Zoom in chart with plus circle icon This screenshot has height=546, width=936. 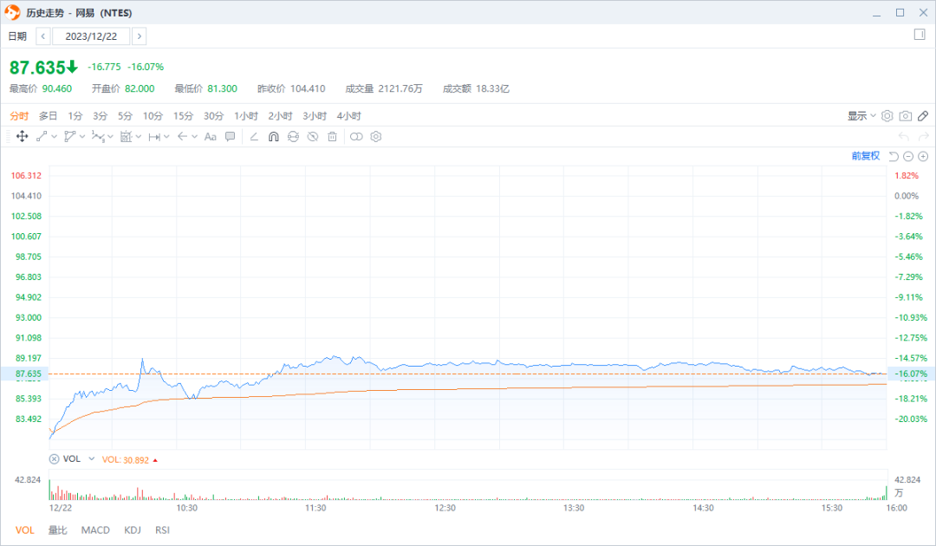(x=923, y=156)
